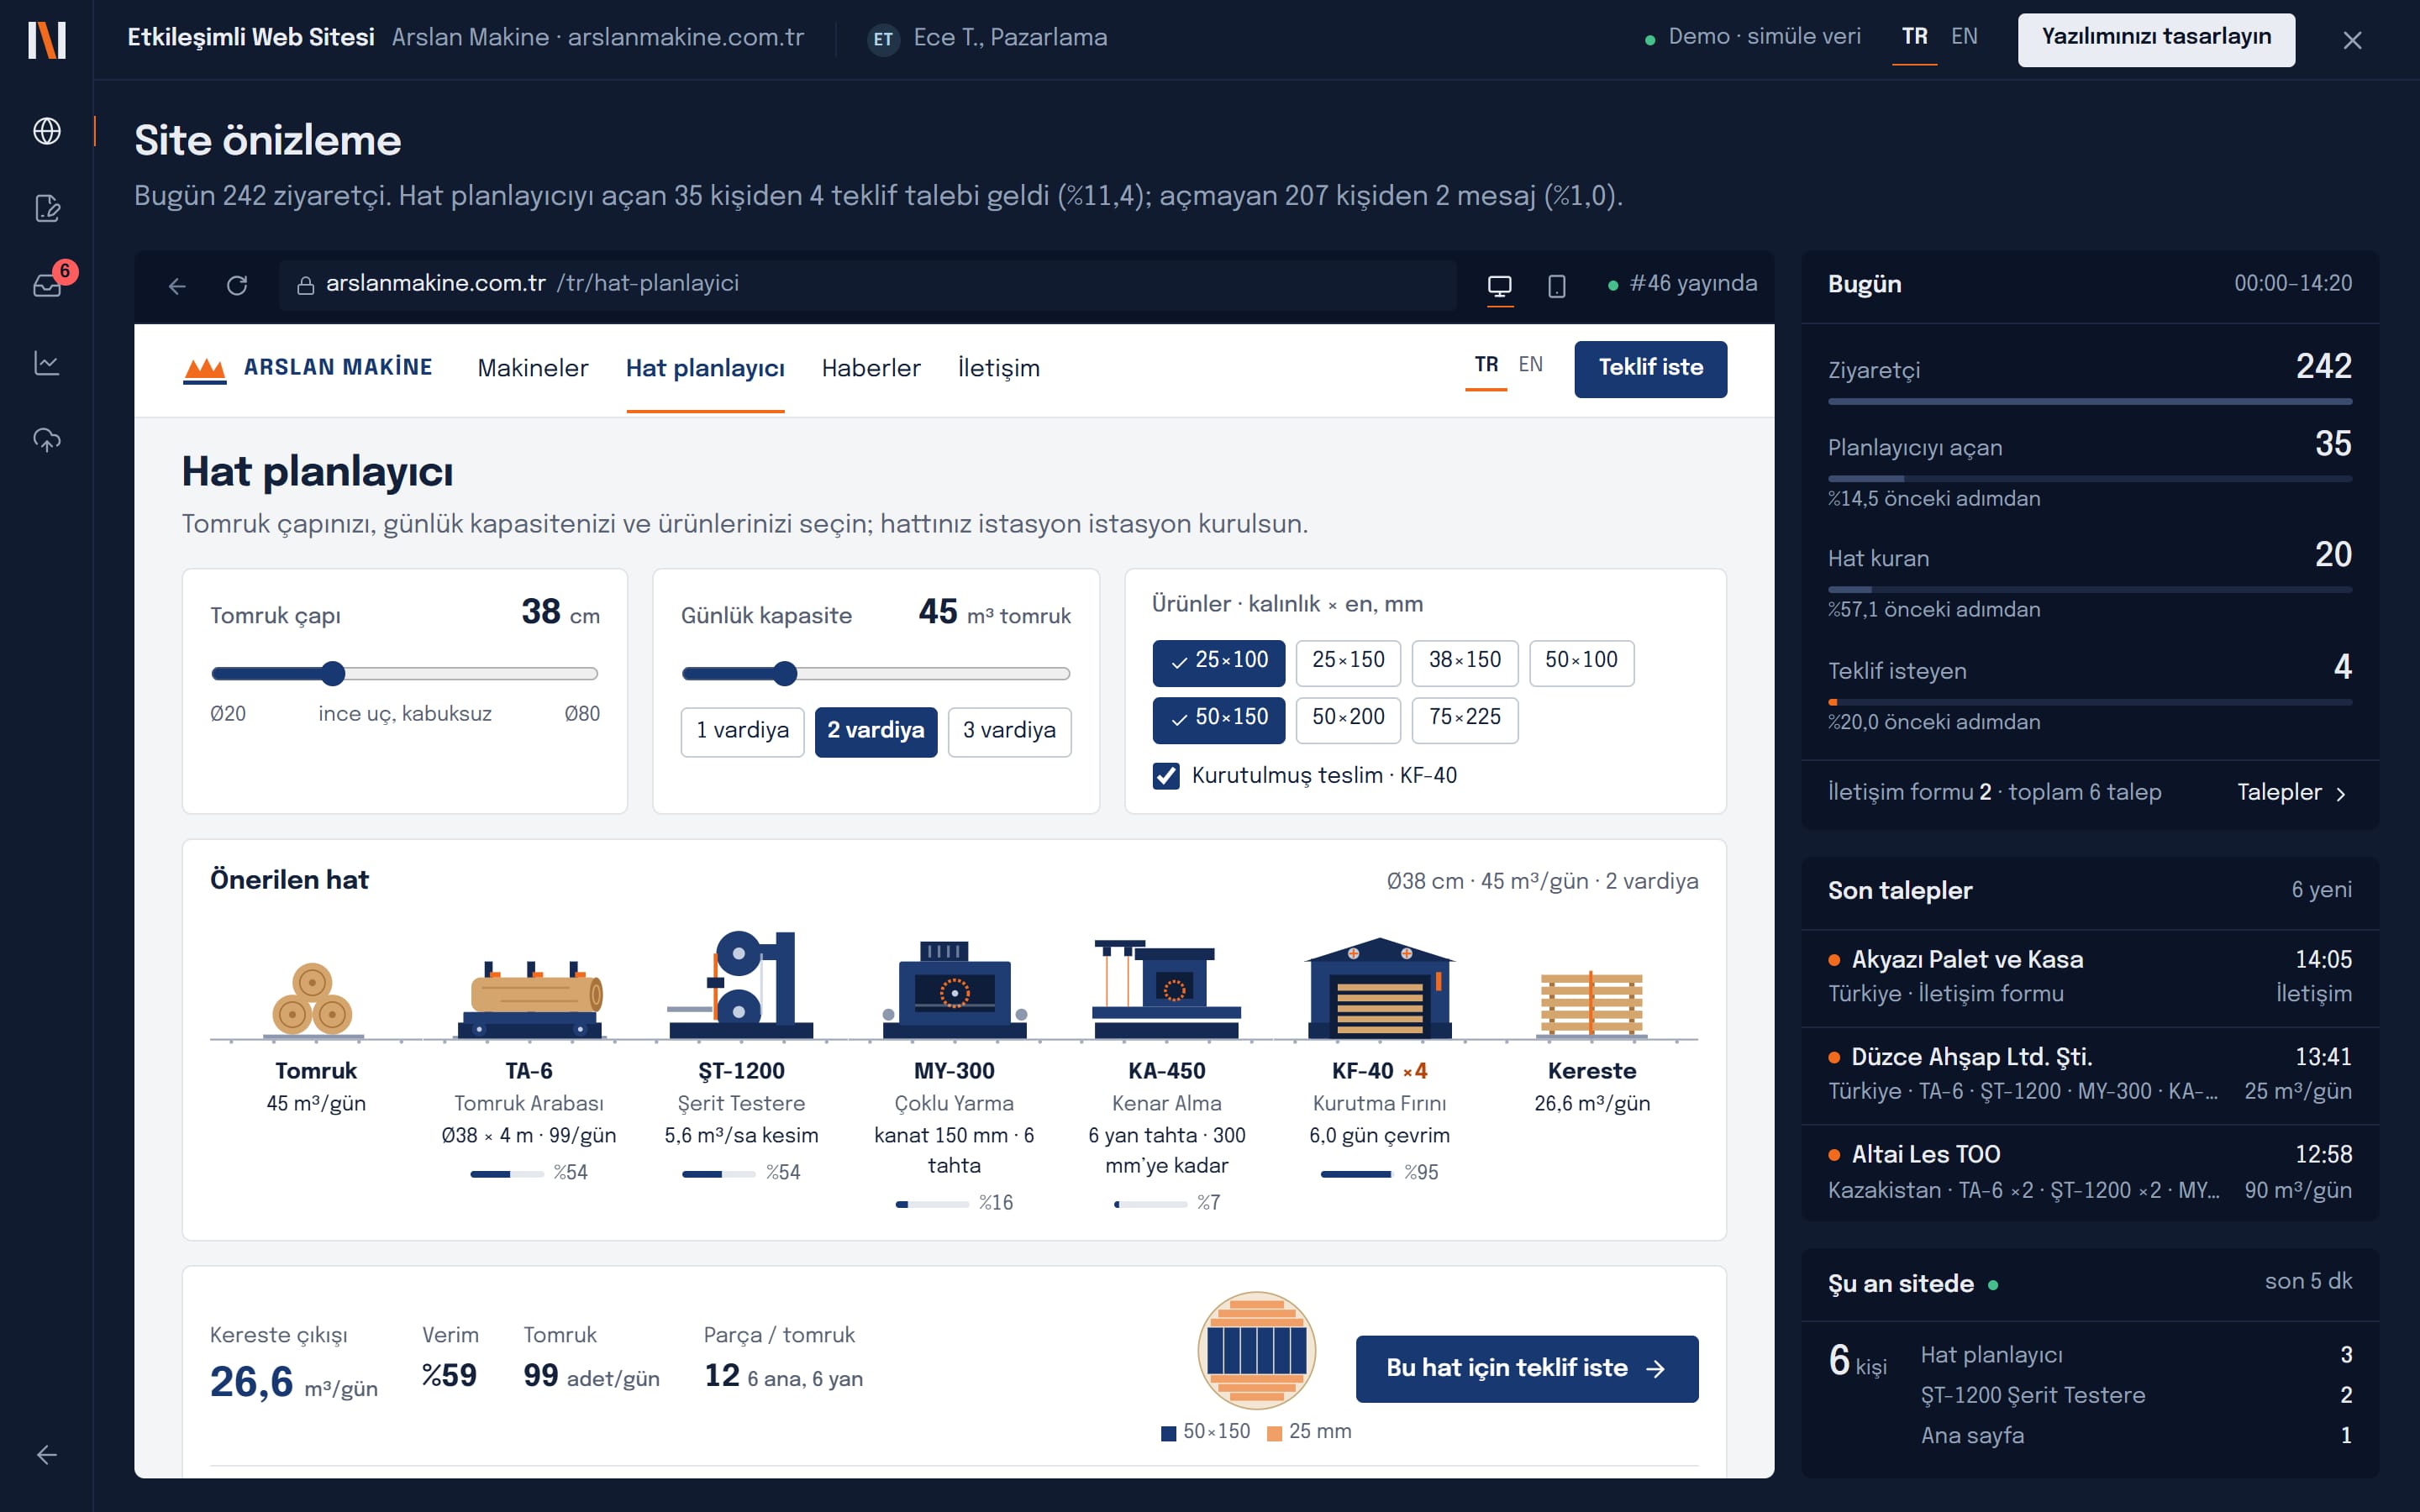Open the Makineler site menu item
This screenshot has width=2420, height=1512.
coord(532,369)
